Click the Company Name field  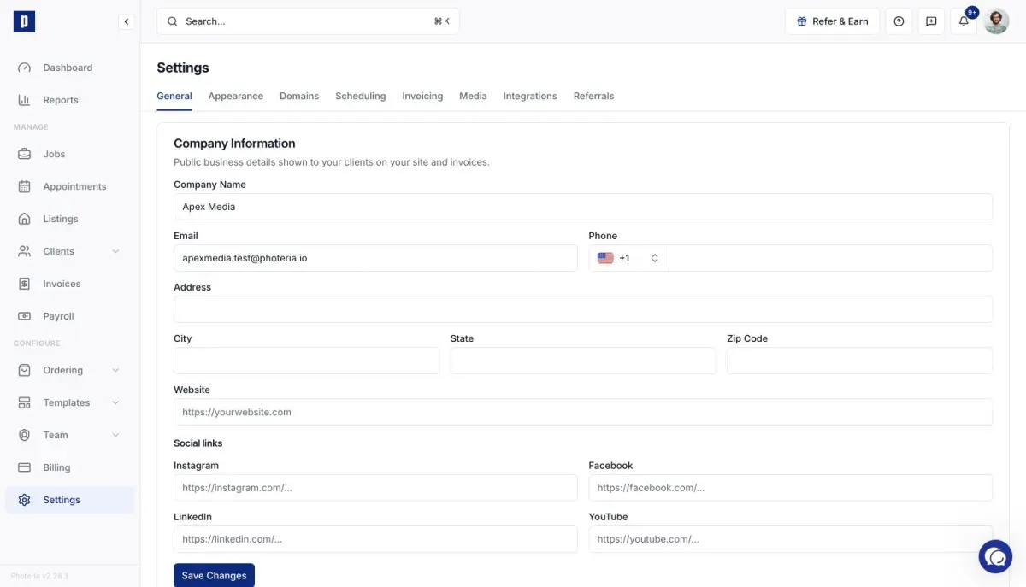[583, 207]
